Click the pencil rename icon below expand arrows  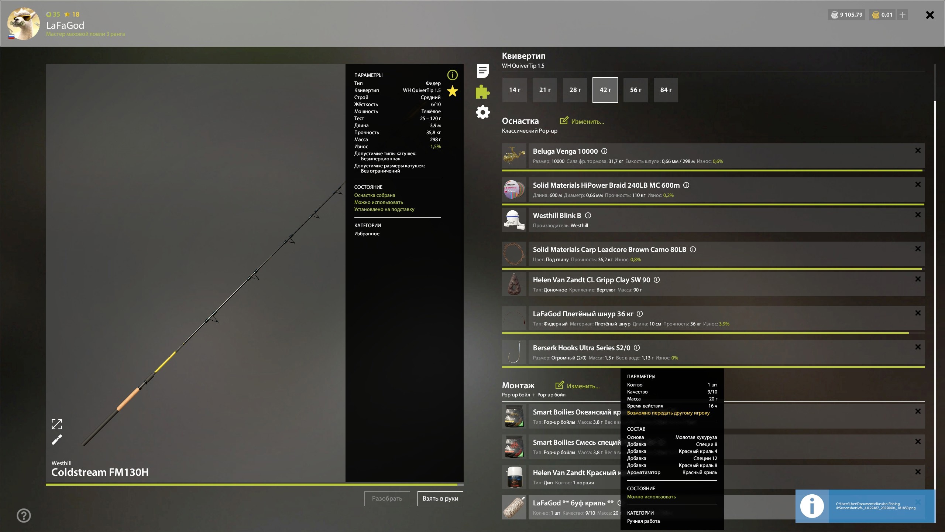[x=56, y=440]
